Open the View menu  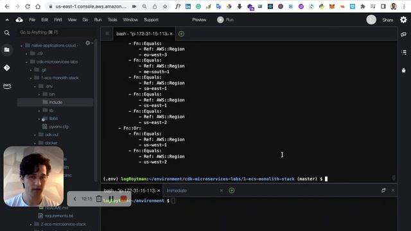72,20
